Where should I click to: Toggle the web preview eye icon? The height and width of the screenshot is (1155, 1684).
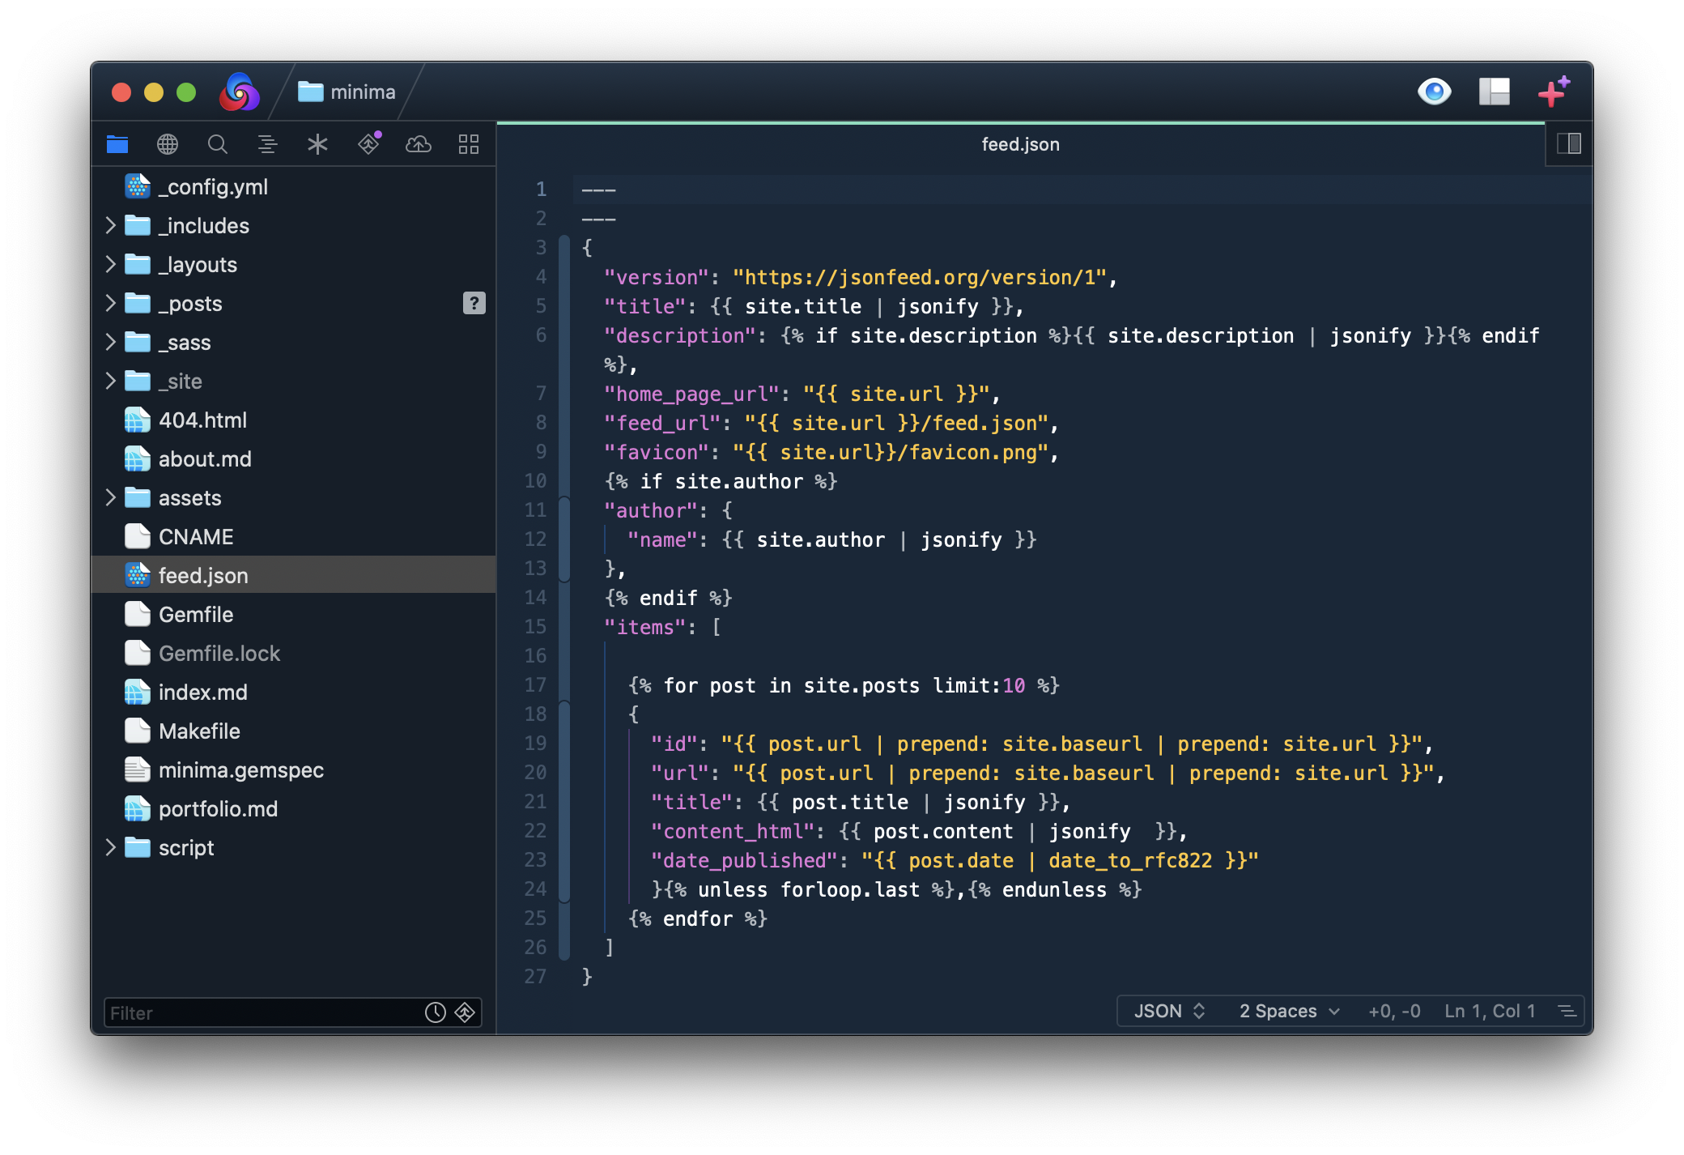1434,92
